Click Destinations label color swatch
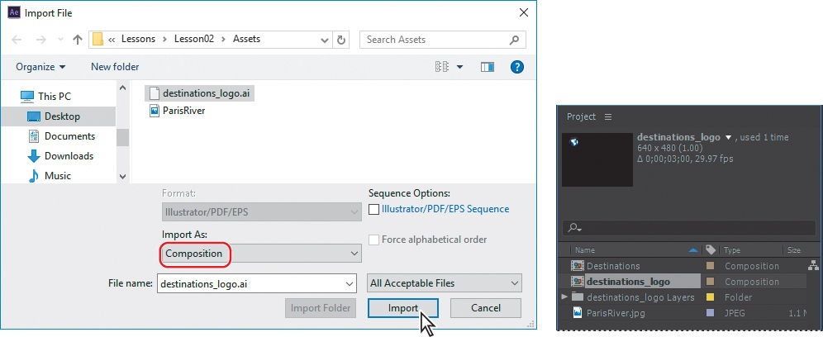 710,266
